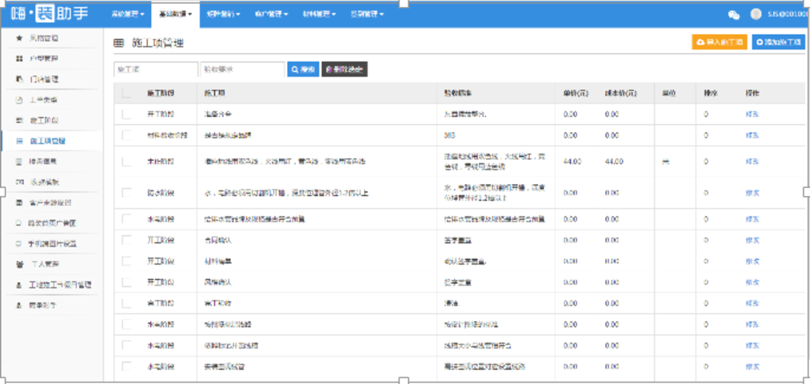Click the 成本价(元) column header

tap(621, 93)
